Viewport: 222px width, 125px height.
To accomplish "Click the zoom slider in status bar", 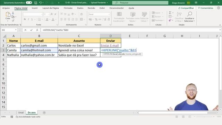I will 204,117.
